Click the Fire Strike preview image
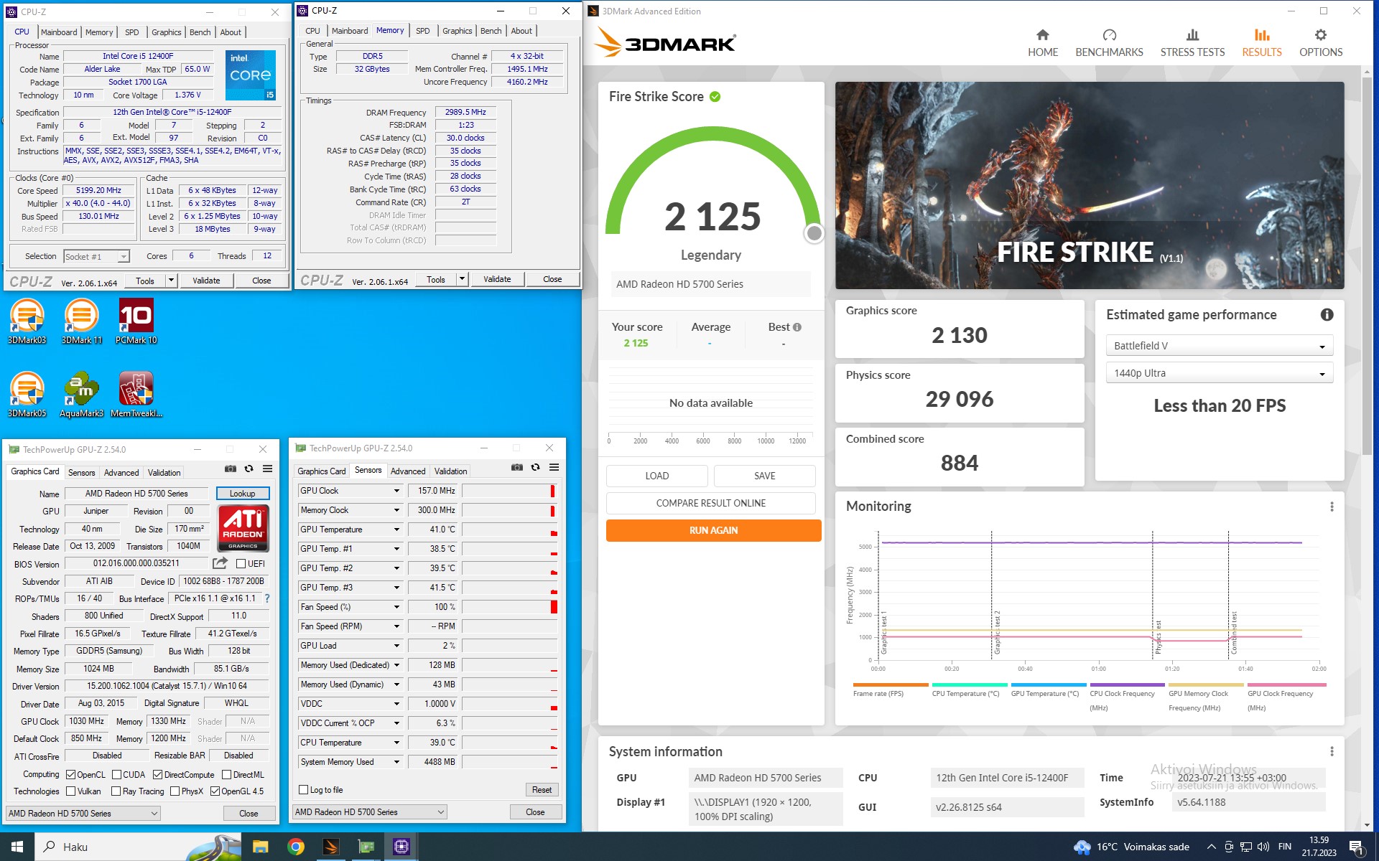Screen dimensions: 1379x861 (x=1089, y=185)
